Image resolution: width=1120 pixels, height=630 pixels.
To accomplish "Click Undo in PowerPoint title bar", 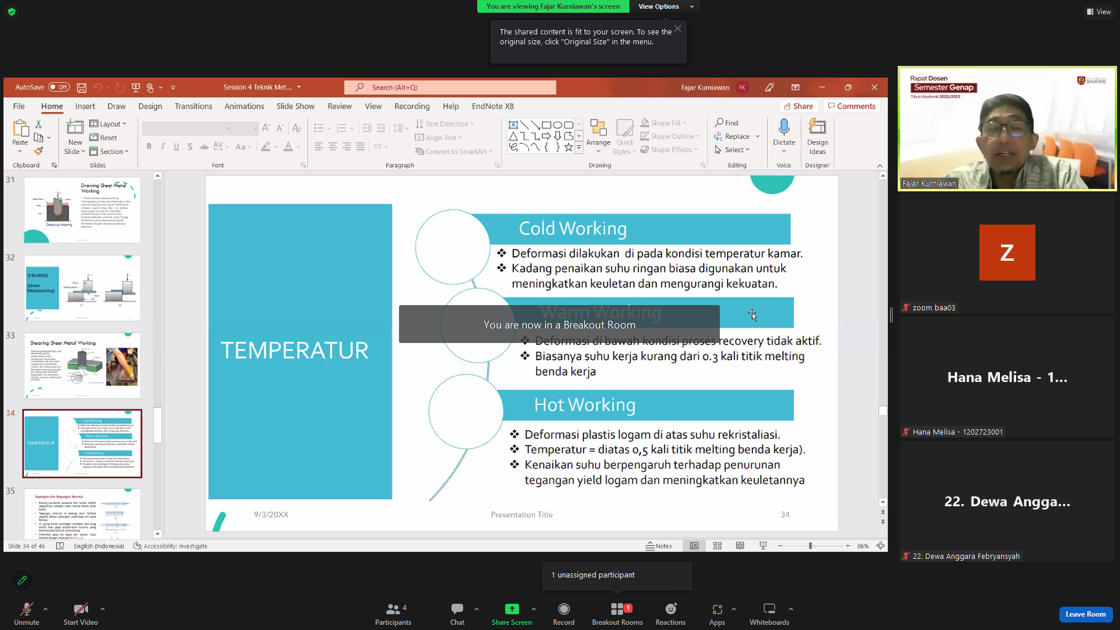I will pos(97,87).
